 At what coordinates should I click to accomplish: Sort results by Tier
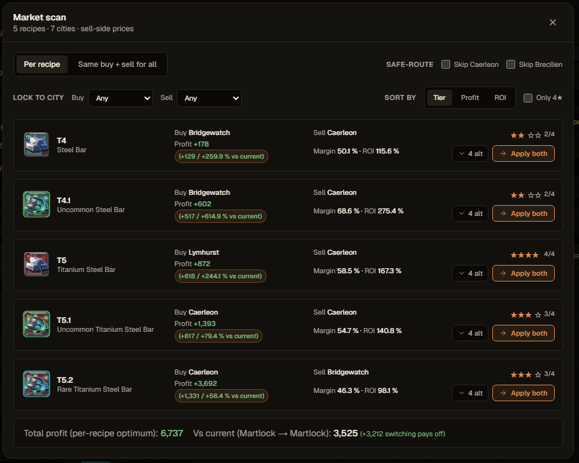coord(439,98)
